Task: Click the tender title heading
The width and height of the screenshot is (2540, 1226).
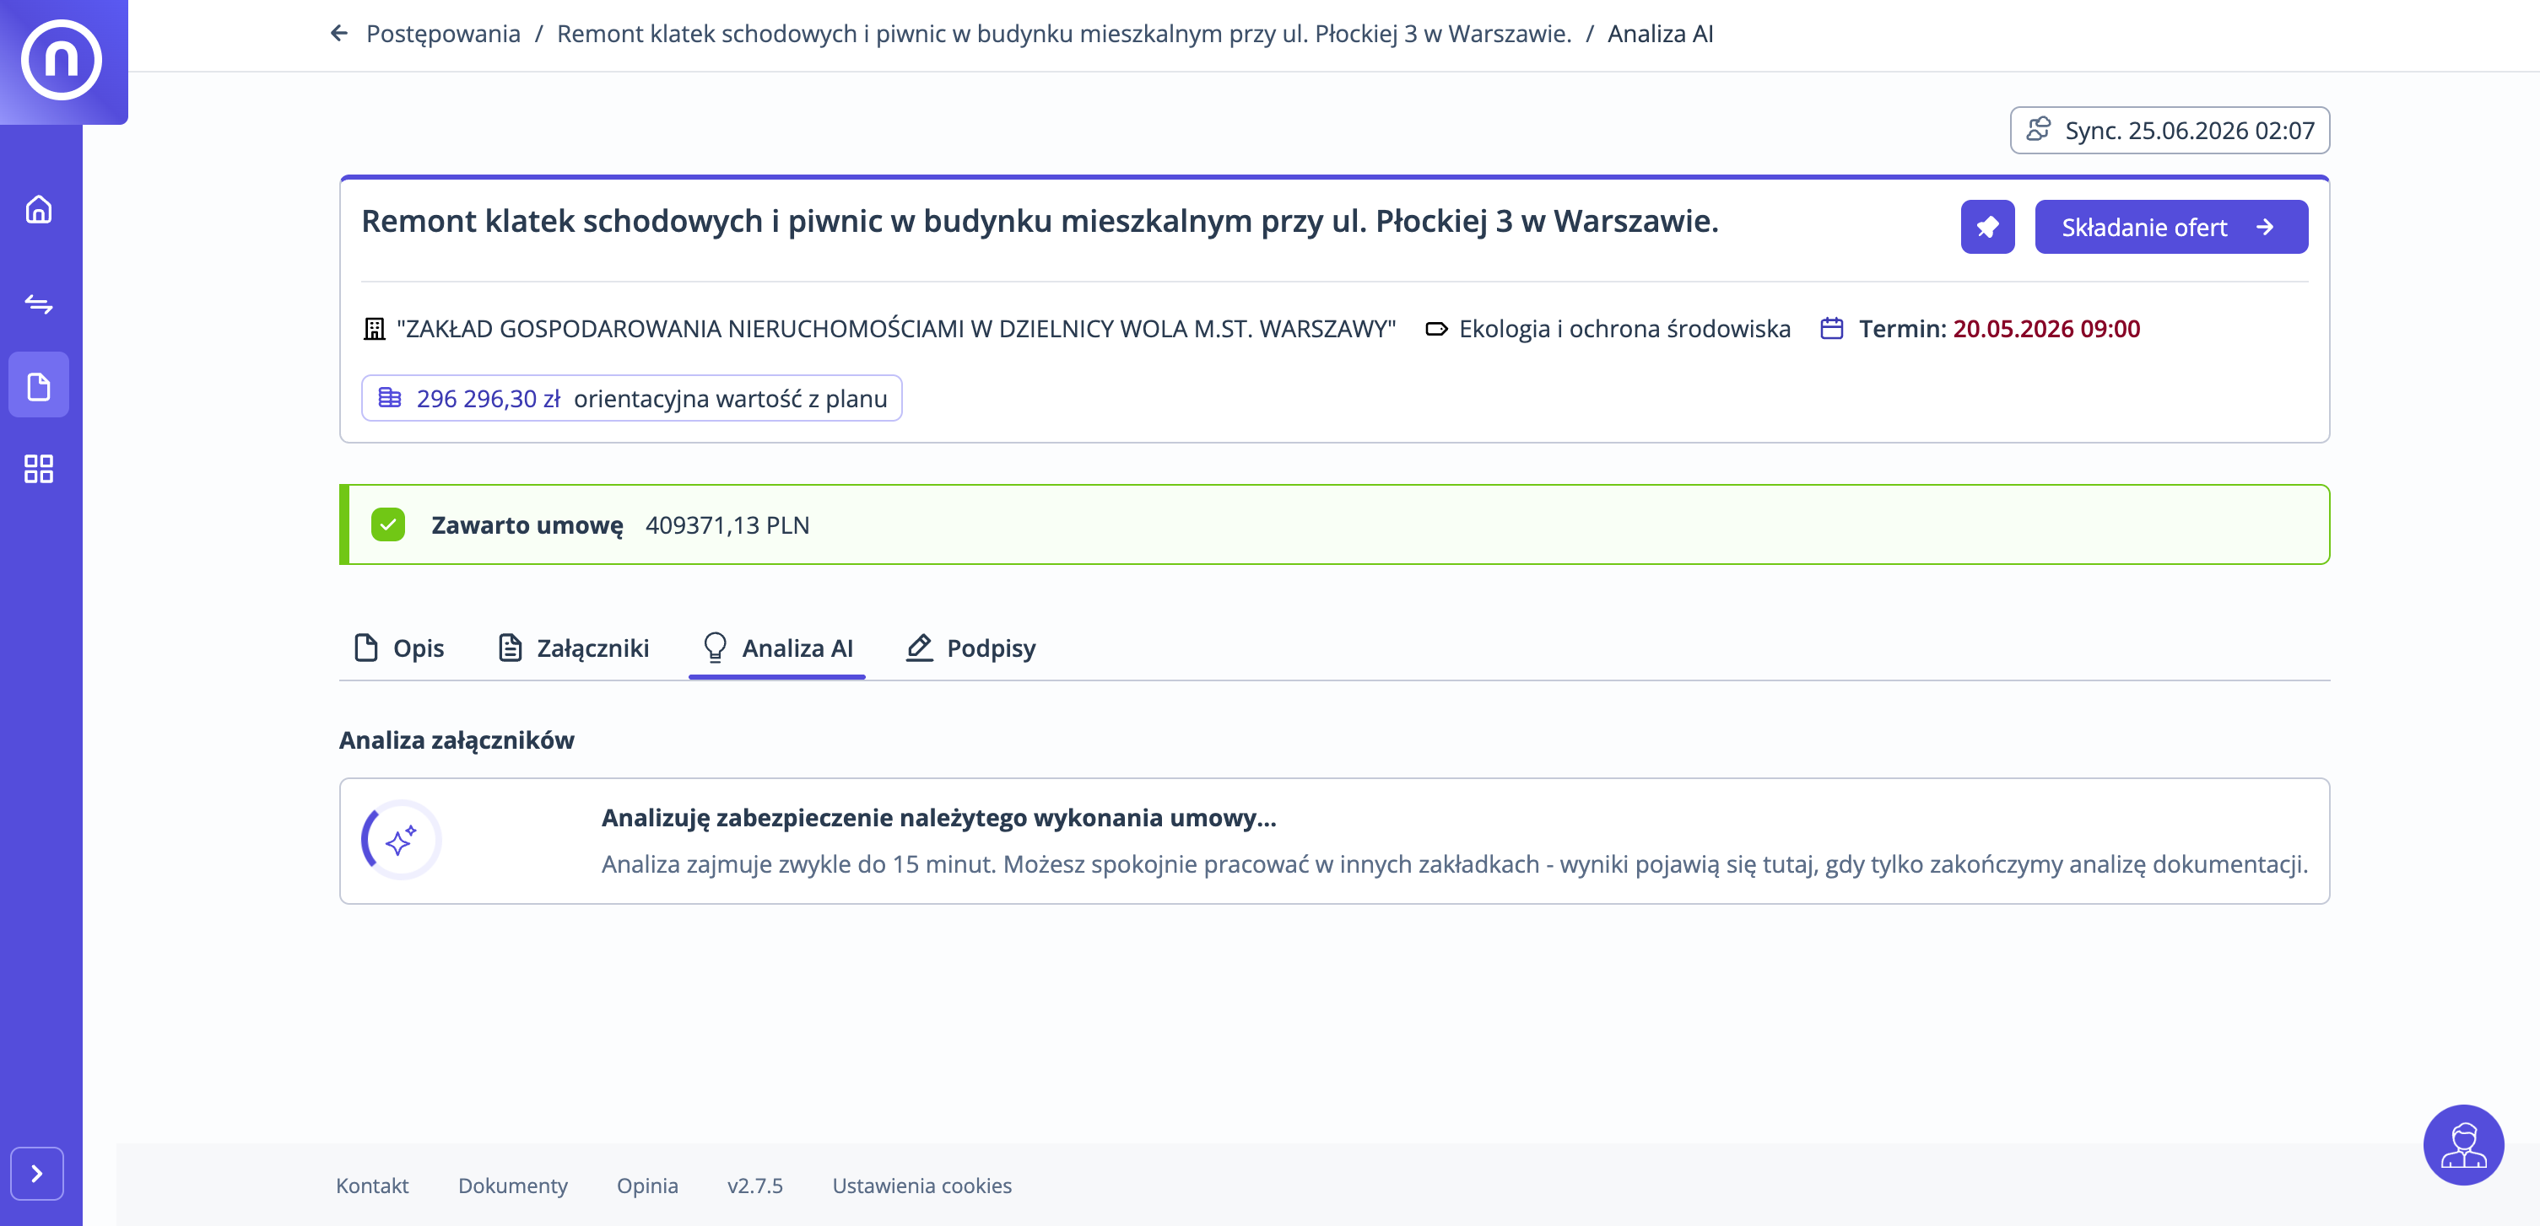Action: click(x=1040, y=222)
